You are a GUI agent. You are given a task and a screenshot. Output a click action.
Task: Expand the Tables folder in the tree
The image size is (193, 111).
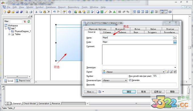[x=9, y=34]
